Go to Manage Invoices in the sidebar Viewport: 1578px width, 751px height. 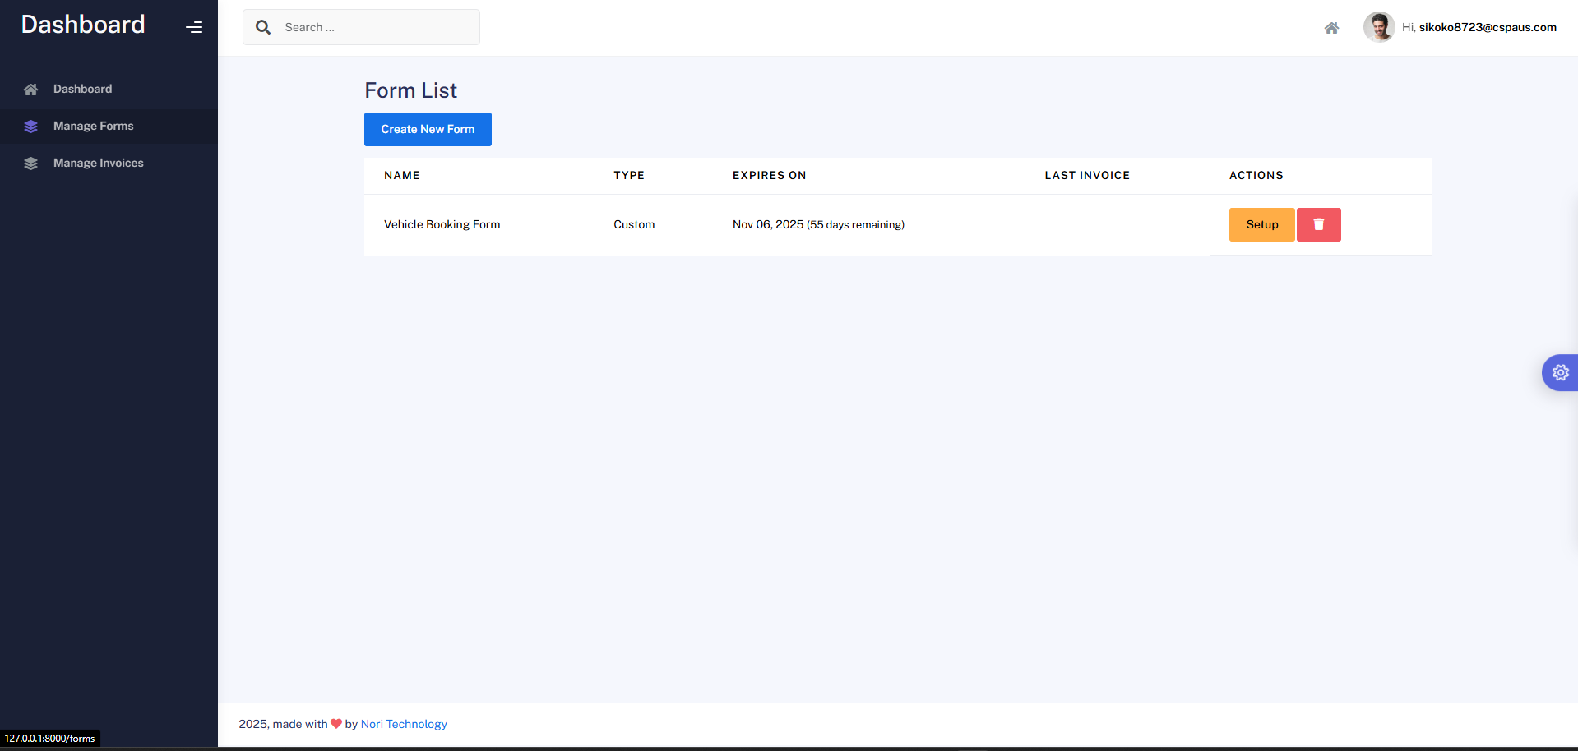98,163
